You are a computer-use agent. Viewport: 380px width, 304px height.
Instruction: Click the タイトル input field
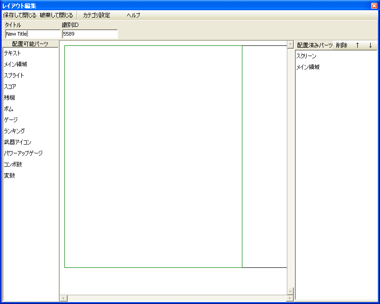[33, 34]
